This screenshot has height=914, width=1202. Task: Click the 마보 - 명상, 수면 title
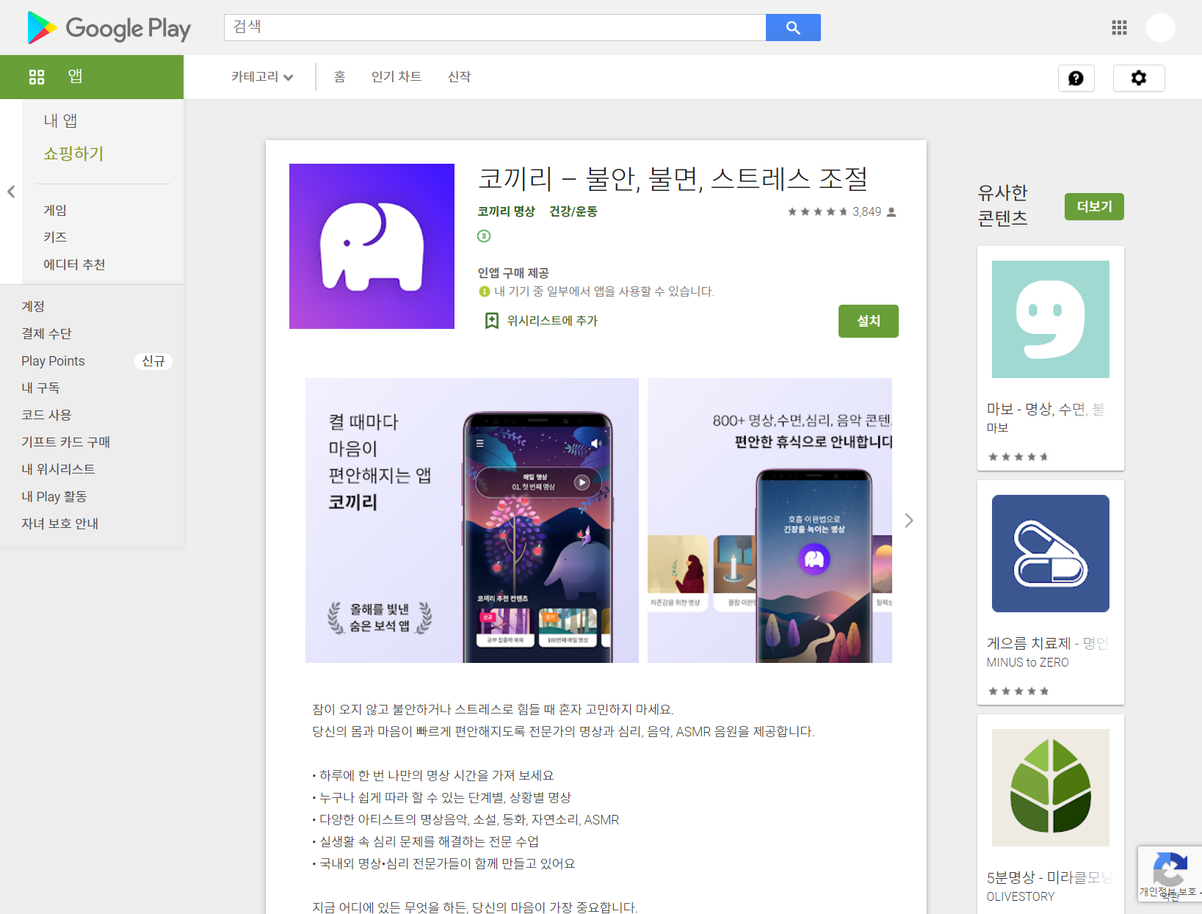[x=1046, y=409]
